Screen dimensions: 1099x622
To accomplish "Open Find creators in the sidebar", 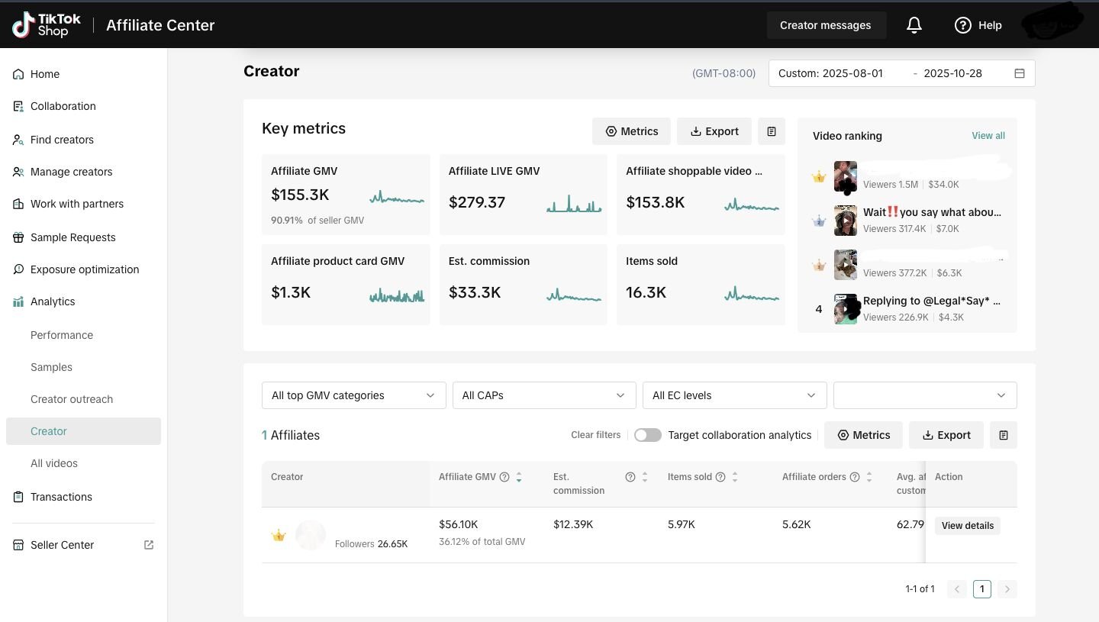I will (x=62, y=140).
